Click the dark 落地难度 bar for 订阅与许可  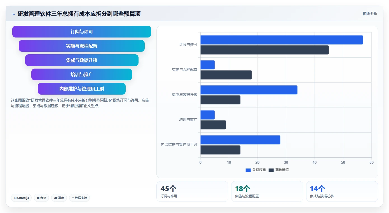click(264, 50)
